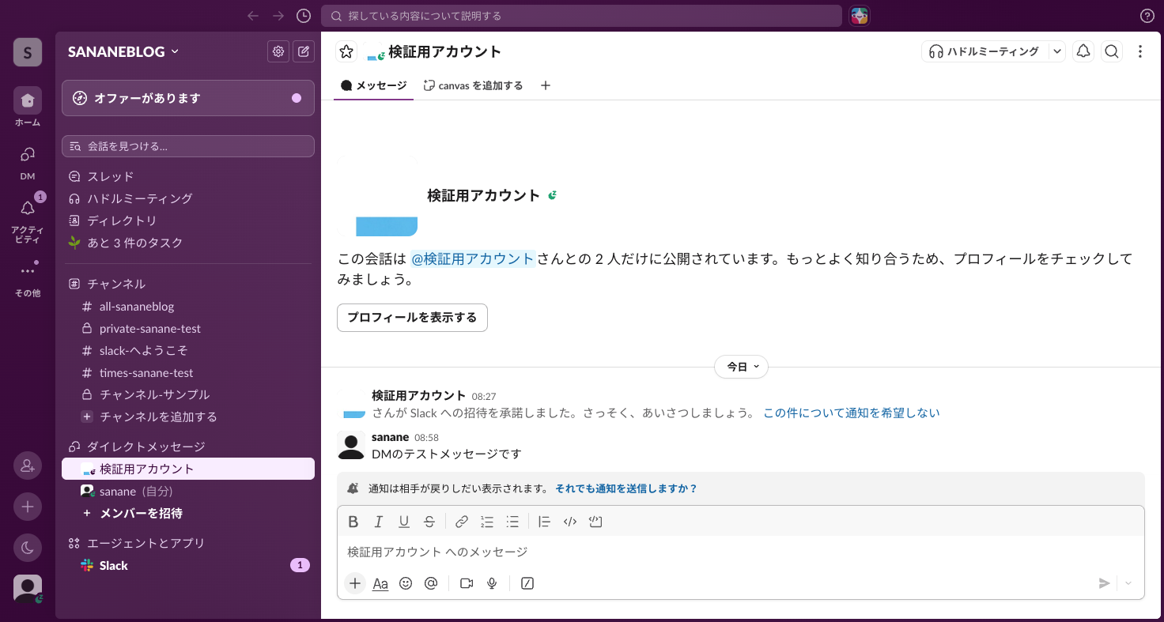Toggle strikethrough formatting
The image size is (1164, 622).
429,522
